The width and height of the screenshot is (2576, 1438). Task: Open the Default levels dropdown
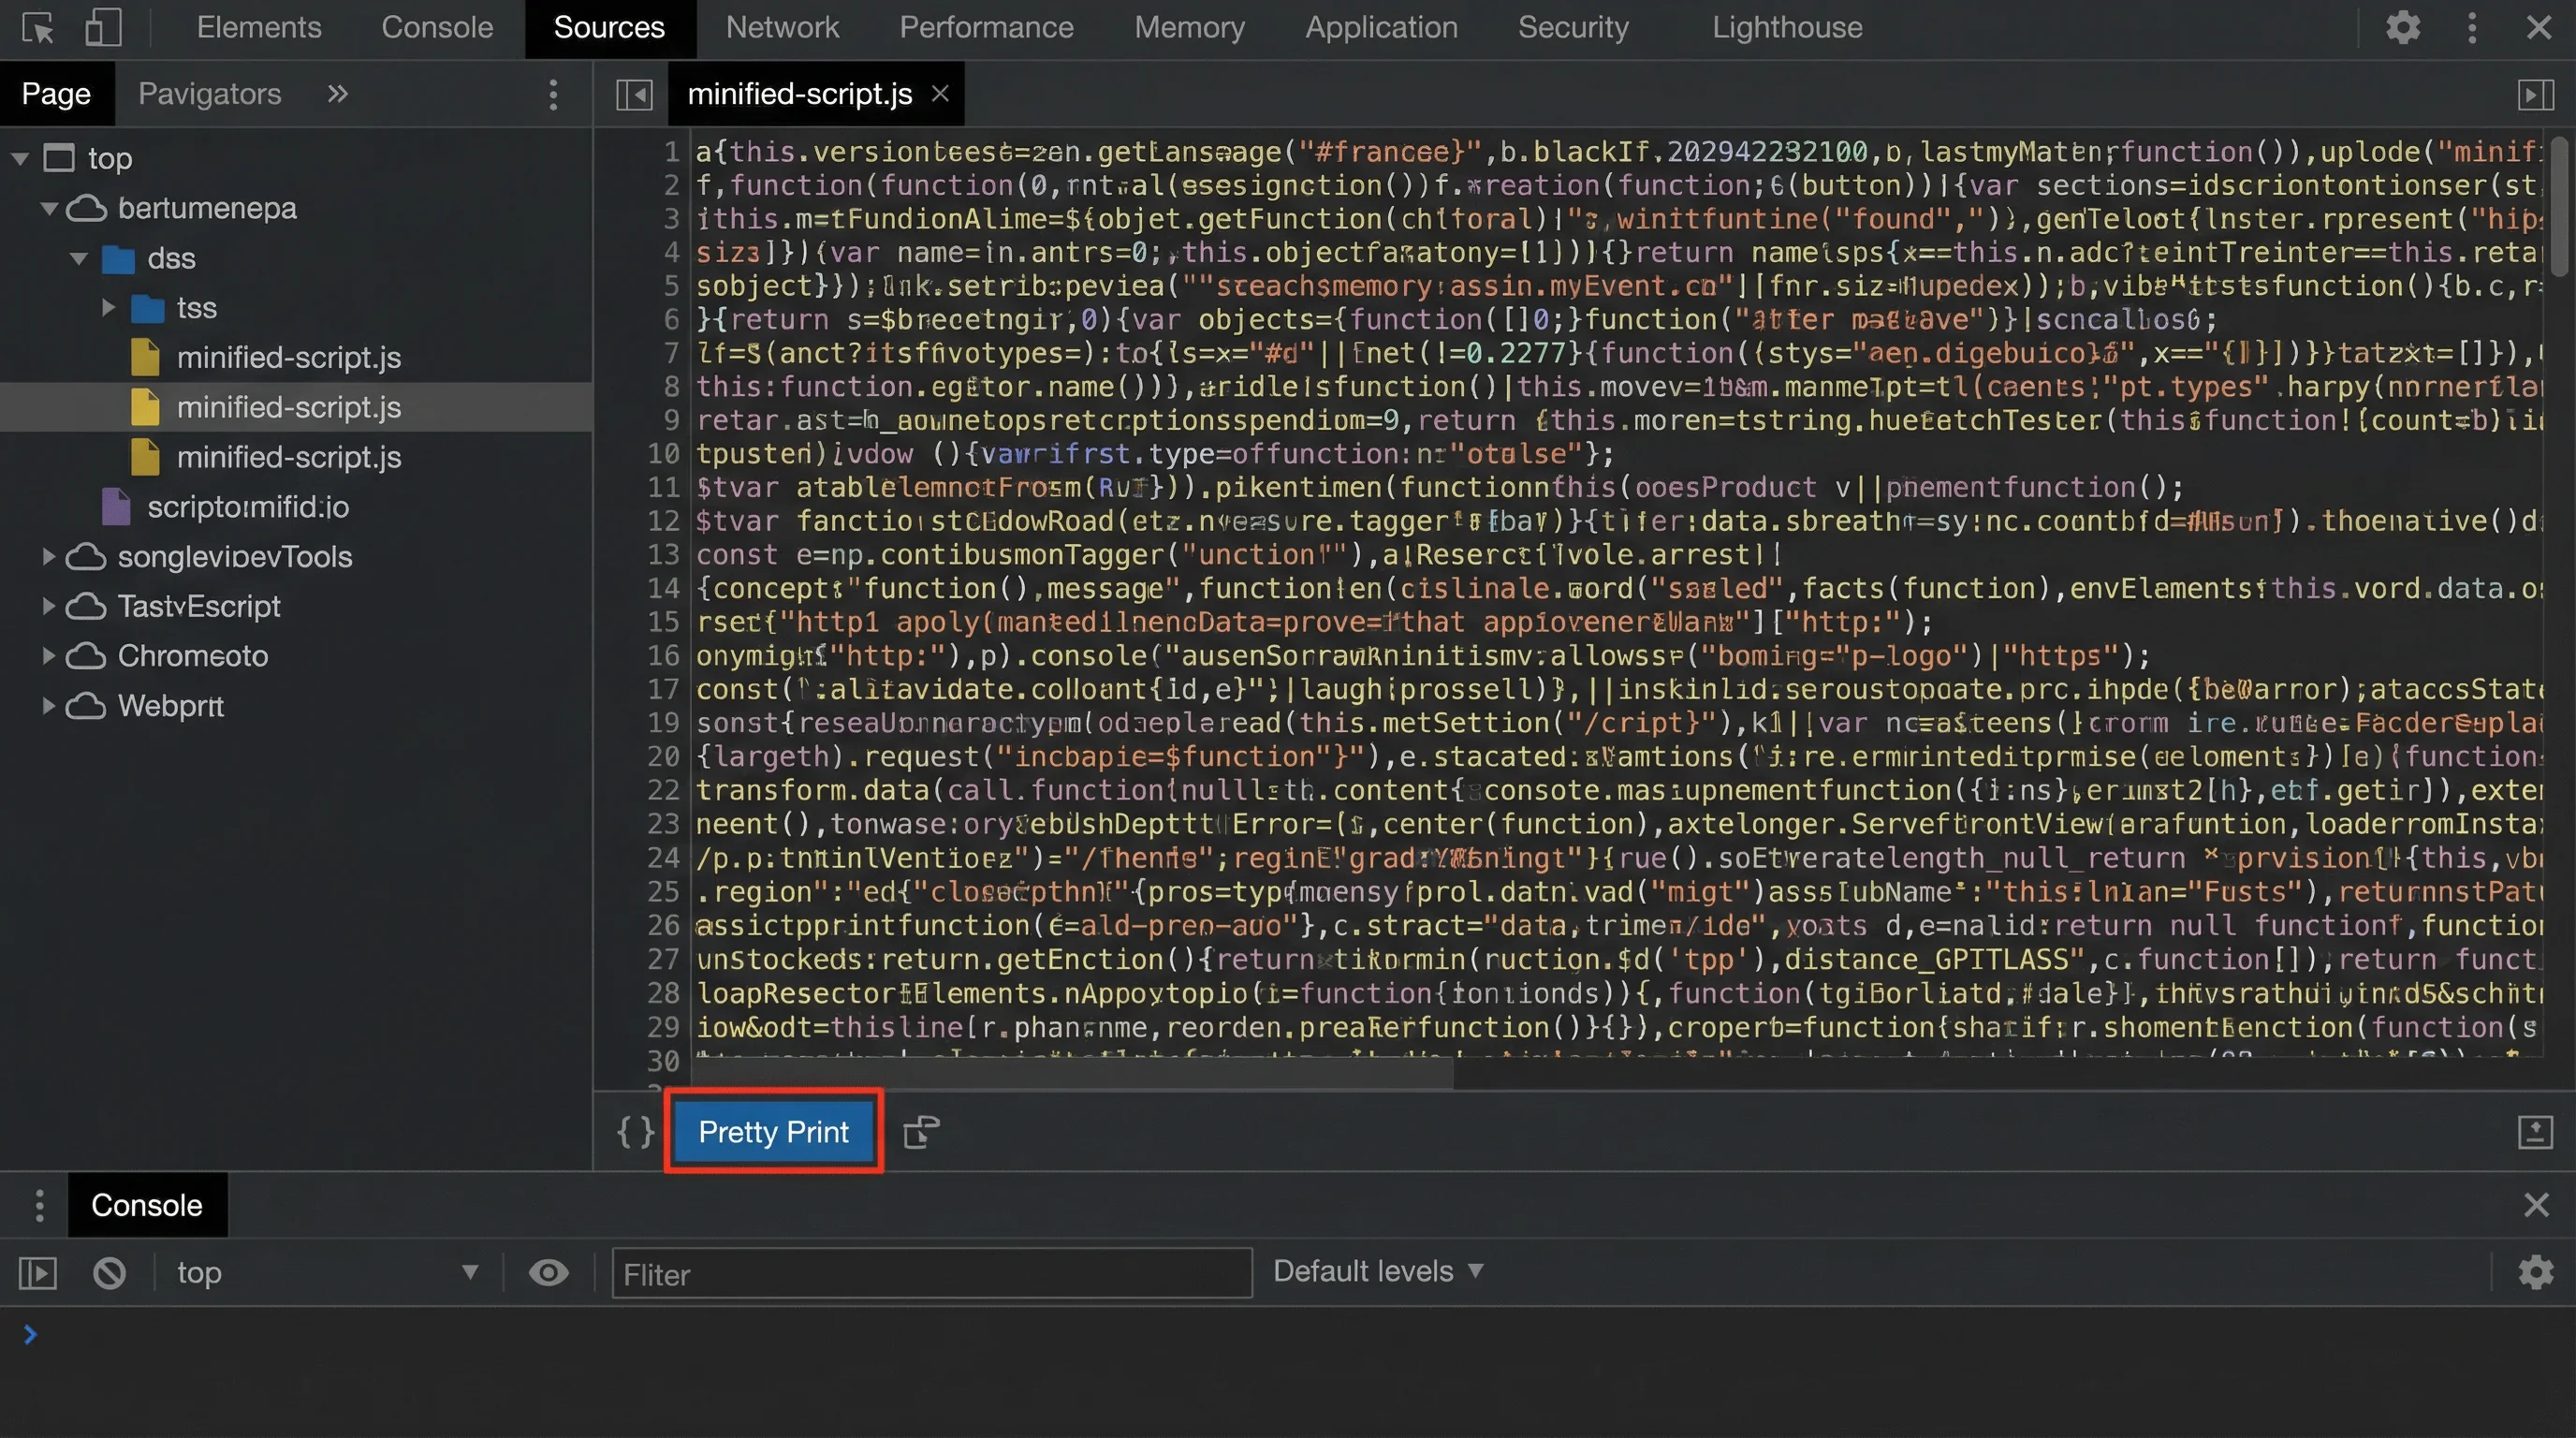click(1377, 1271)
